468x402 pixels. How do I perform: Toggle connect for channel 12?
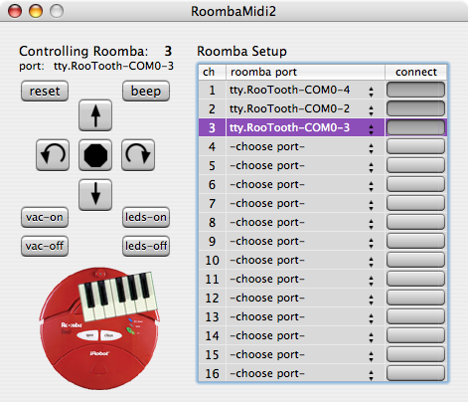415,298
